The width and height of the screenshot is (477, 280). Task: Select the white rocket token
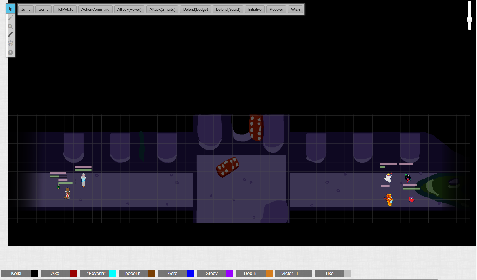(x=83, y=180)
